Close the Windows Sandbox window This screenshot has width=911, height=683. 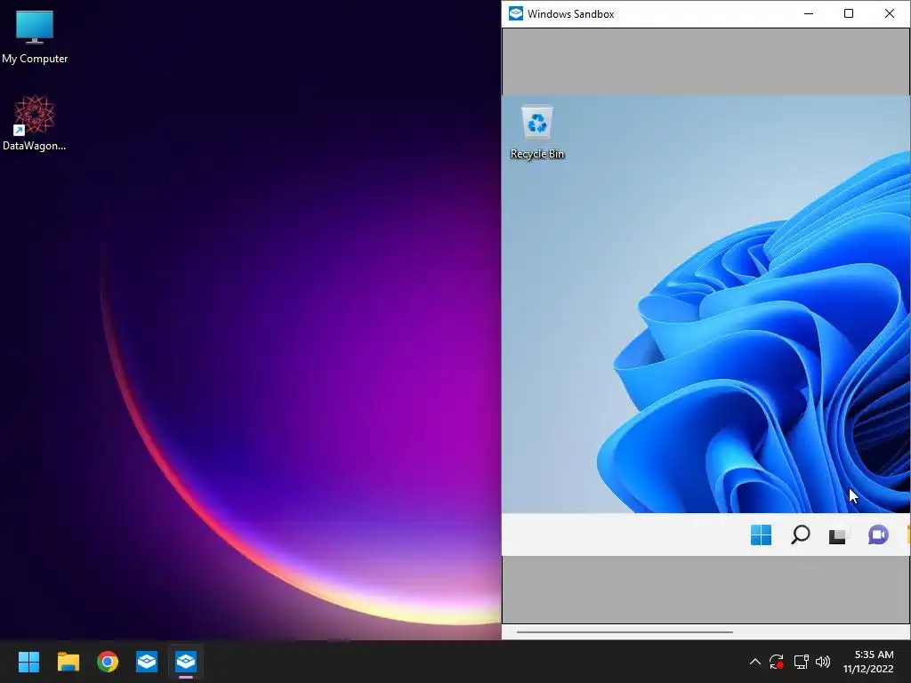pyautogui.click(x=889, y=13)
